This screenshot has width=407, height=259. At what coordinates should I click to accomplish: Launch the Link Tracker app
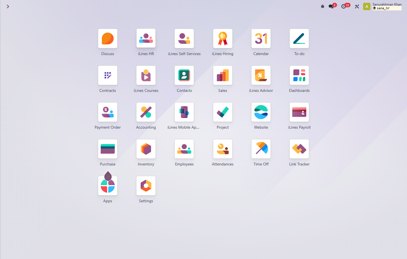click(299, 149)
